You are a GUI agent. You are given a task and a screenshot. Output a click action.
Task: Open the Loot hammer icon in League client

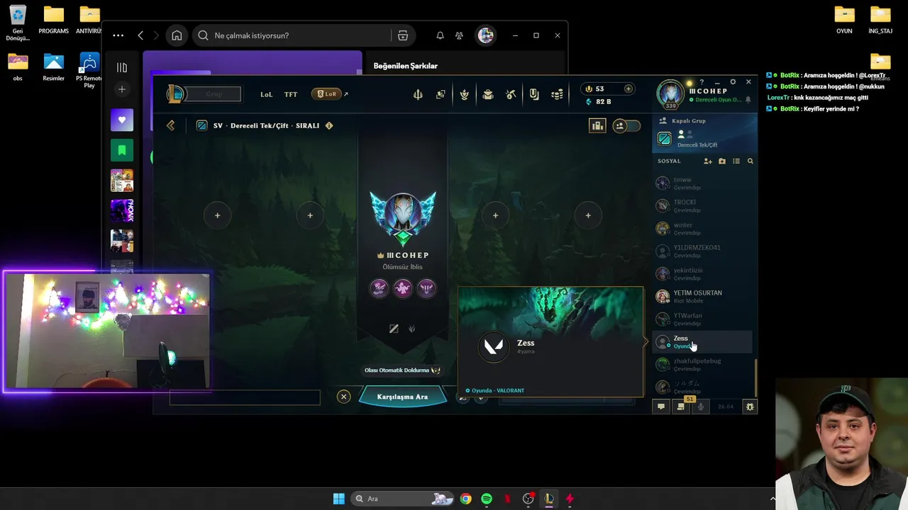(511, 94)
